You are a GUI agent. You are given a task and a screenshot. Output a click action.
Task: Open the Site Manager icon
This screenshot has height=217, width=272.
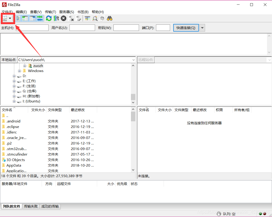pos(5,18)
